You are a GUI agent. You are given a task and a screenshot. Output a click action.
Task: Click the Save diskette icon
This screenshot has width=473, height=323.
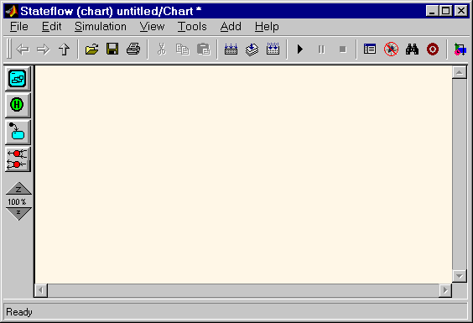point(112,49)
